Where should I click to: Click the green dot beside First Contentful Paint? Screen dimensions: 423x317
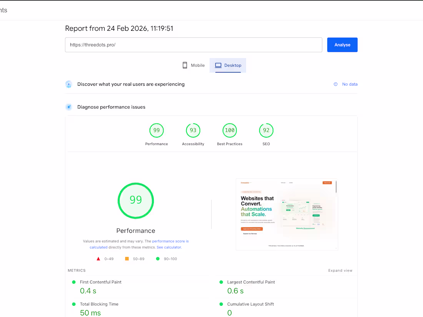[74, 282]
